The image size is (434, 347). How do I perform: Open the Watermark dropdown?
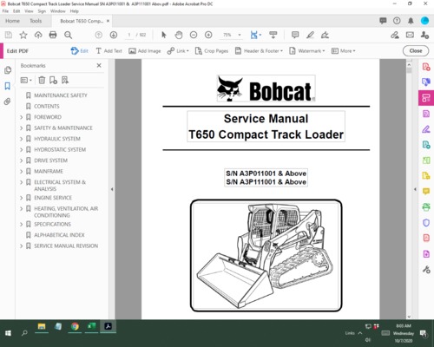coord(307,51)
